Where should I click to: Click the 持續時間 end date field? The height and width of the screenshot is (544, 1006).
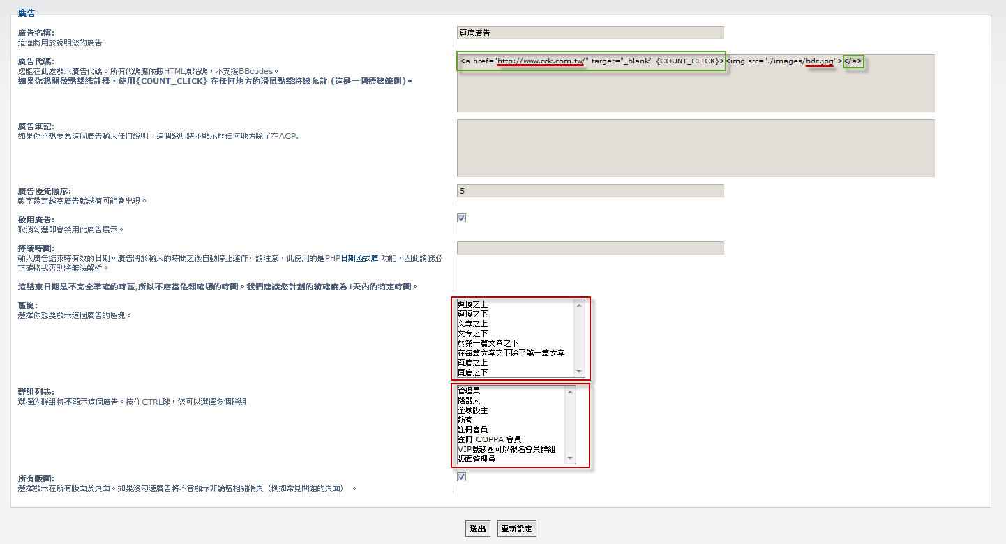(590, 248)
